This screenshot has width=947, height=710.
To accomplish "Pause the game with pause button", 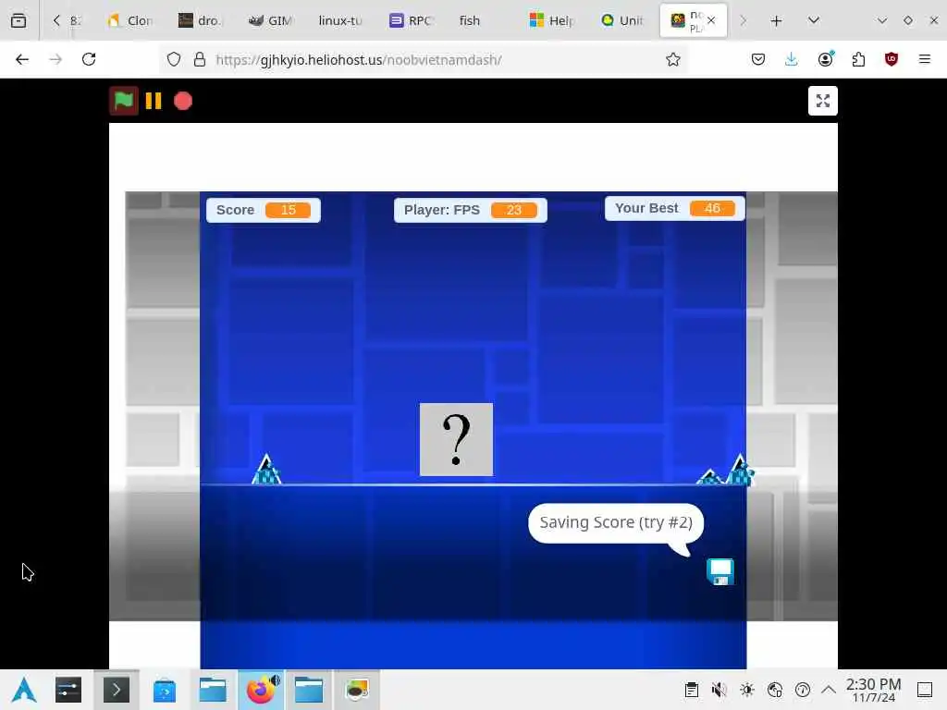I will (x=154, y=101).
